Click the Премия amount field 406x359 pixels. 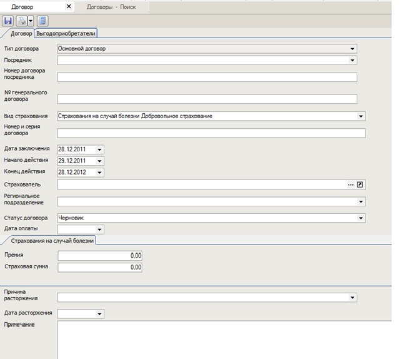pos(100,255)
